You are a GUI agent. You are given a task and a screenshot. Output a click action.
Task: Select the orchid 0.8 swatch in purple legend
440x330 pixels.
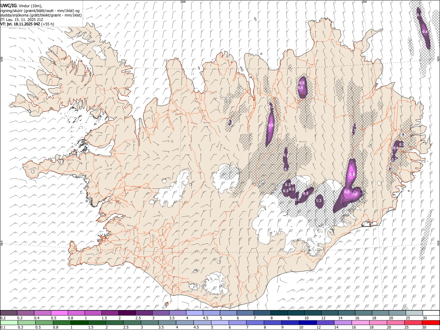(76, 313)
